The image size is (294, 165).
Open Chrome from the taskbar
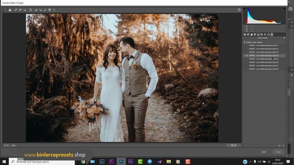pyautogui.click(x=83, y=162)
